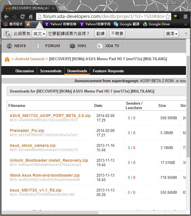The image size is (191, 216).
Task: Dismiss the translation bar with X
Action: (186, 33)
